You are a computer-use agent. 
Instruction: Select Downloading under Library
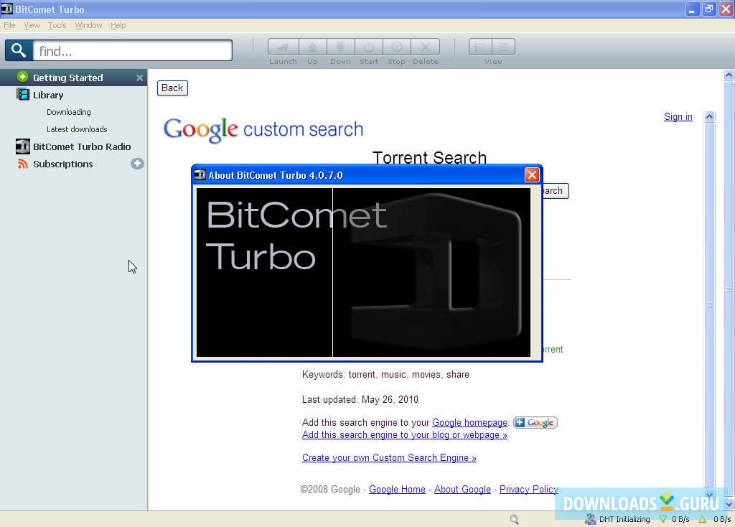point(68,112)
